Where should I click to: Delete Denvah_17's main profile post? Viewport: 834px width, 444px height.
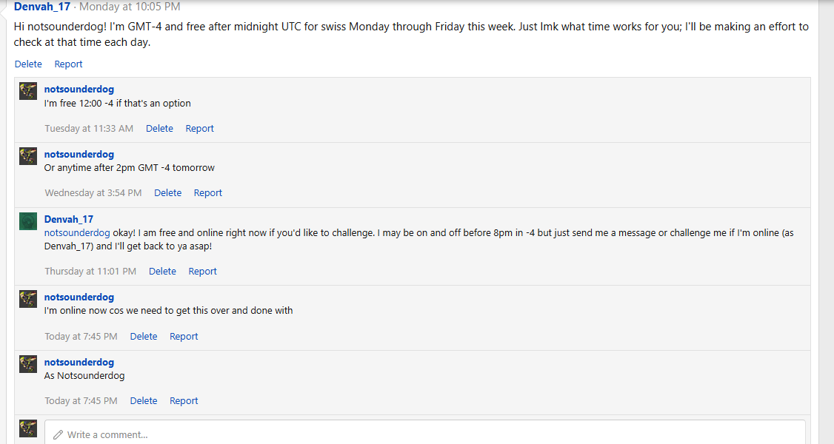coord(28,64)
